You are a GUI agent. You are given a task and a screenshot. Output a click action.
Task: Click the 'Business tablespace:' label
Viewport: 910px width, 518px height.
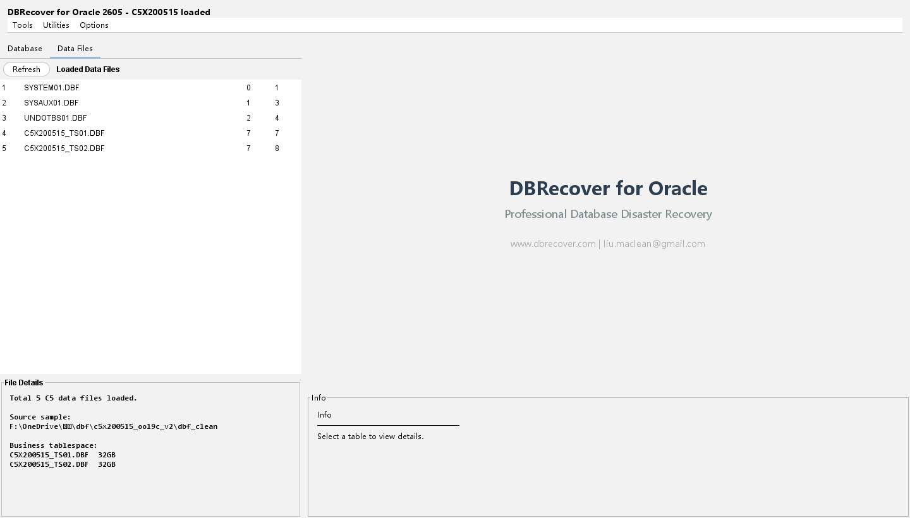[54, 446]
